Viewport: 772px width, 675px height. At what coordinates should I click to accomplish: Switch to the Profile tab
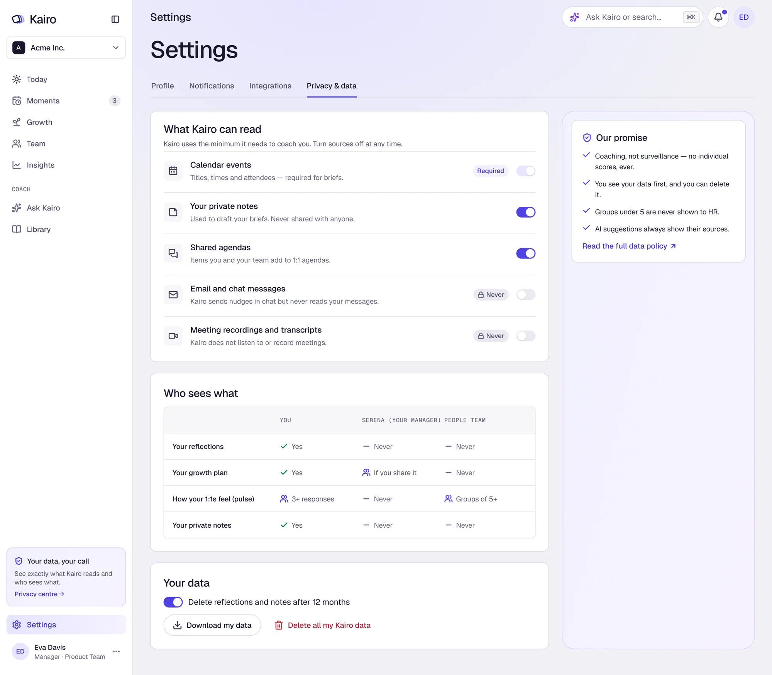click(x=163, y=86)
